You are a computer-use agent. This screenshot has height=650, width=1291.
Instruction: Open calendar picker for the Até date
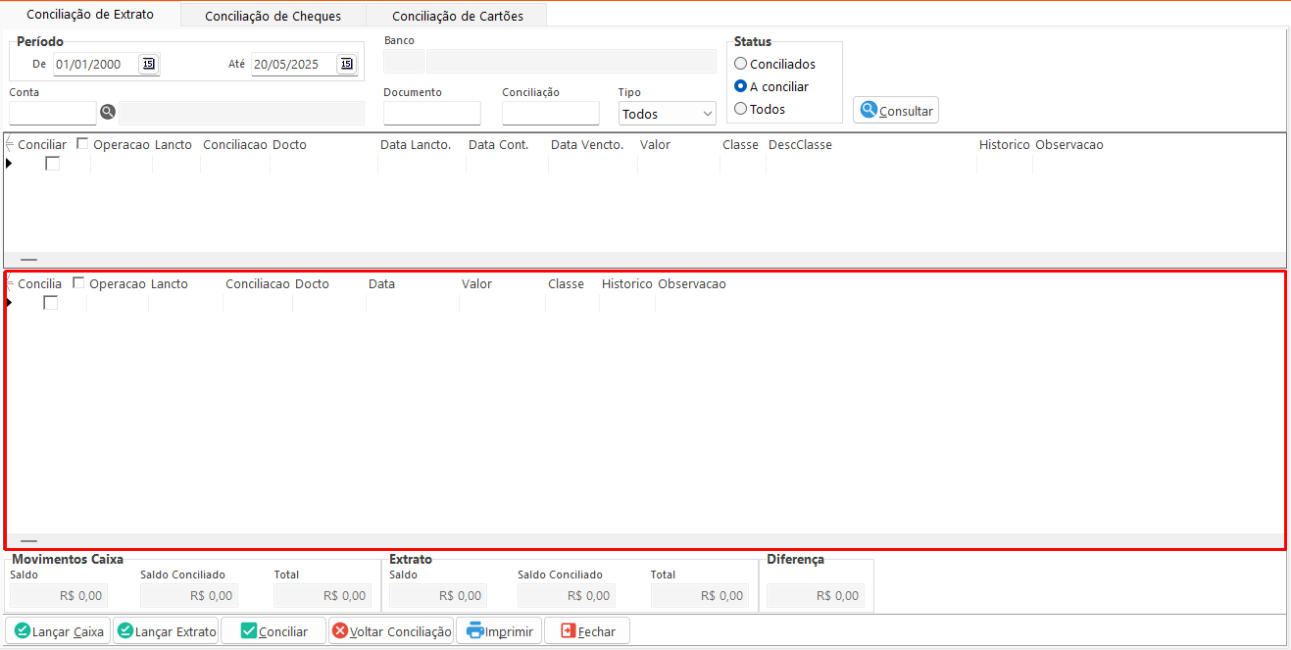click(346, 64)
